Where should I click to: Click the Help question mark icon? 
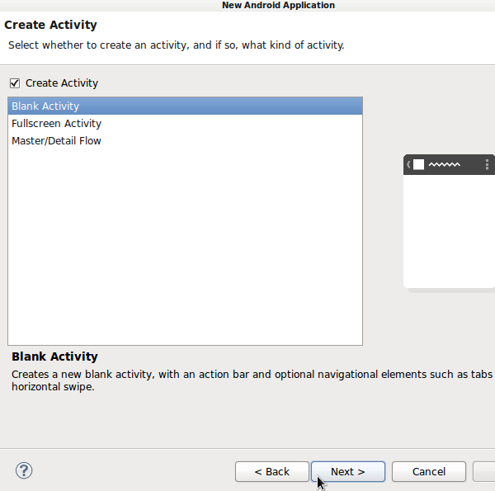click(x=24, y=471)
